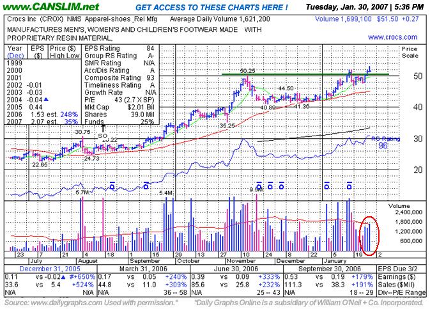Click the '$51.50' price value
Screen dimensions: 430x309
387,19
